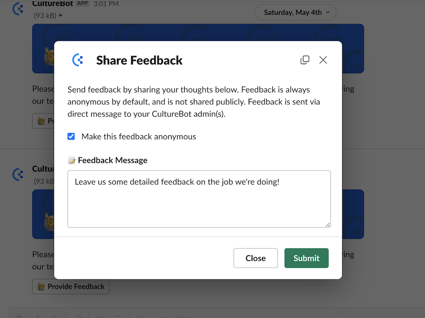Close the Share Feedback dialog with X
The height and width of the screenshot is (318, 425).
(x=323, y=60)
